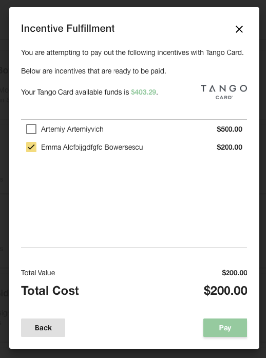
Task: Go back with the Back button
Action: (x=43, y=328)
